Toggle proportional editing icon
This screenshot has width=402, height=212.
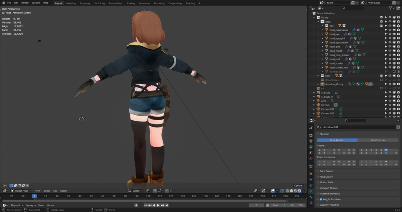167,190
